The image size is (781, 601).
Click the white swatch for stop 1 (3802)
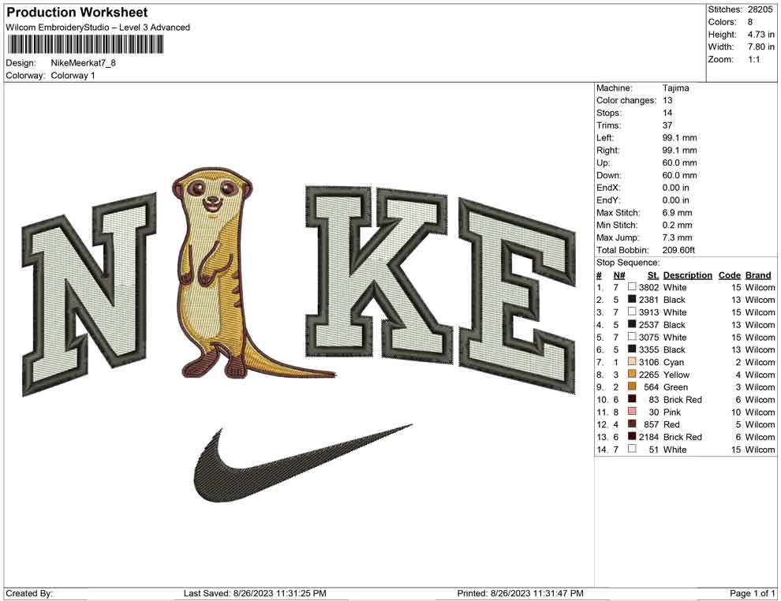click(x=632, y=287)
